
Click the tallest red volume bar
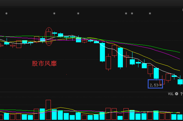tap(48, 110)
